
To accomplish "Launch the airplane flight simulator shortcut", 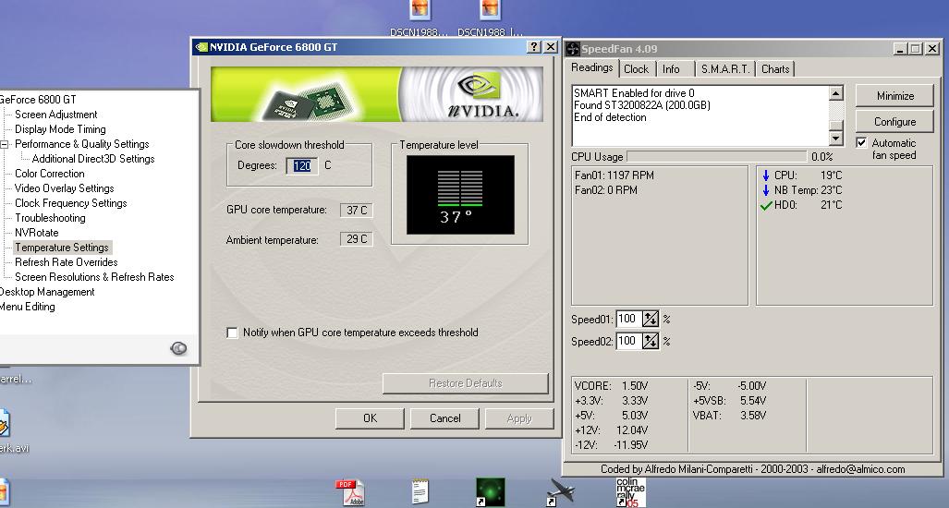I will tap(560, 491).
